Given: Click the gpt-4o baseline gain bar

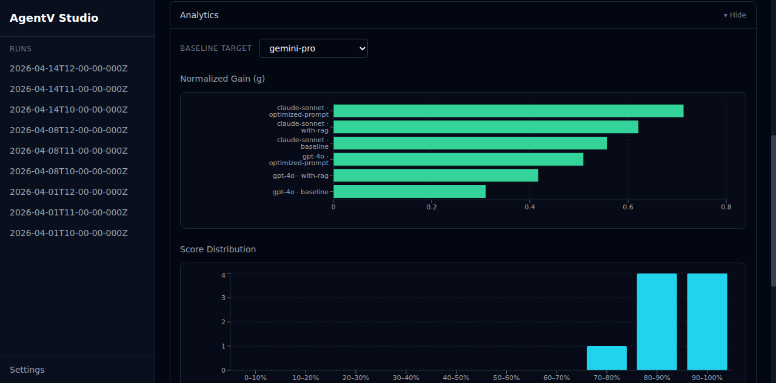Looking at the screenshot, I should pos(409,191).
